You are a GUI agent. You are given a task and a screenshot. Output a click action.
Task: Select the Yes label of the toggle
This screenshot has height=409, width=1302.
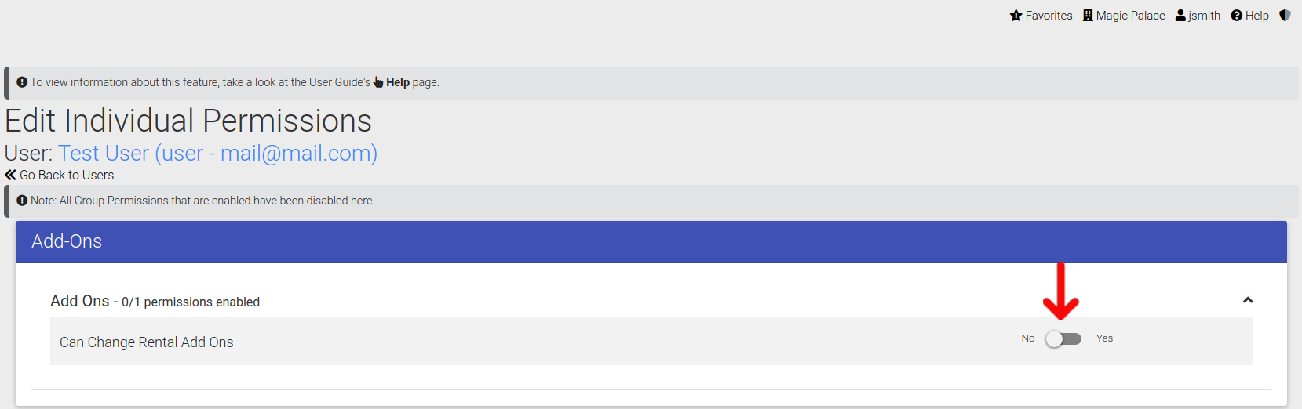pyautogui.click(x=1104, y=338)
